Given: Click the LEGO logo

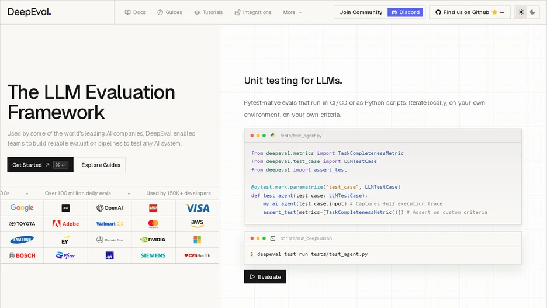Looking at the screenshot, I should tap(153, 208).
